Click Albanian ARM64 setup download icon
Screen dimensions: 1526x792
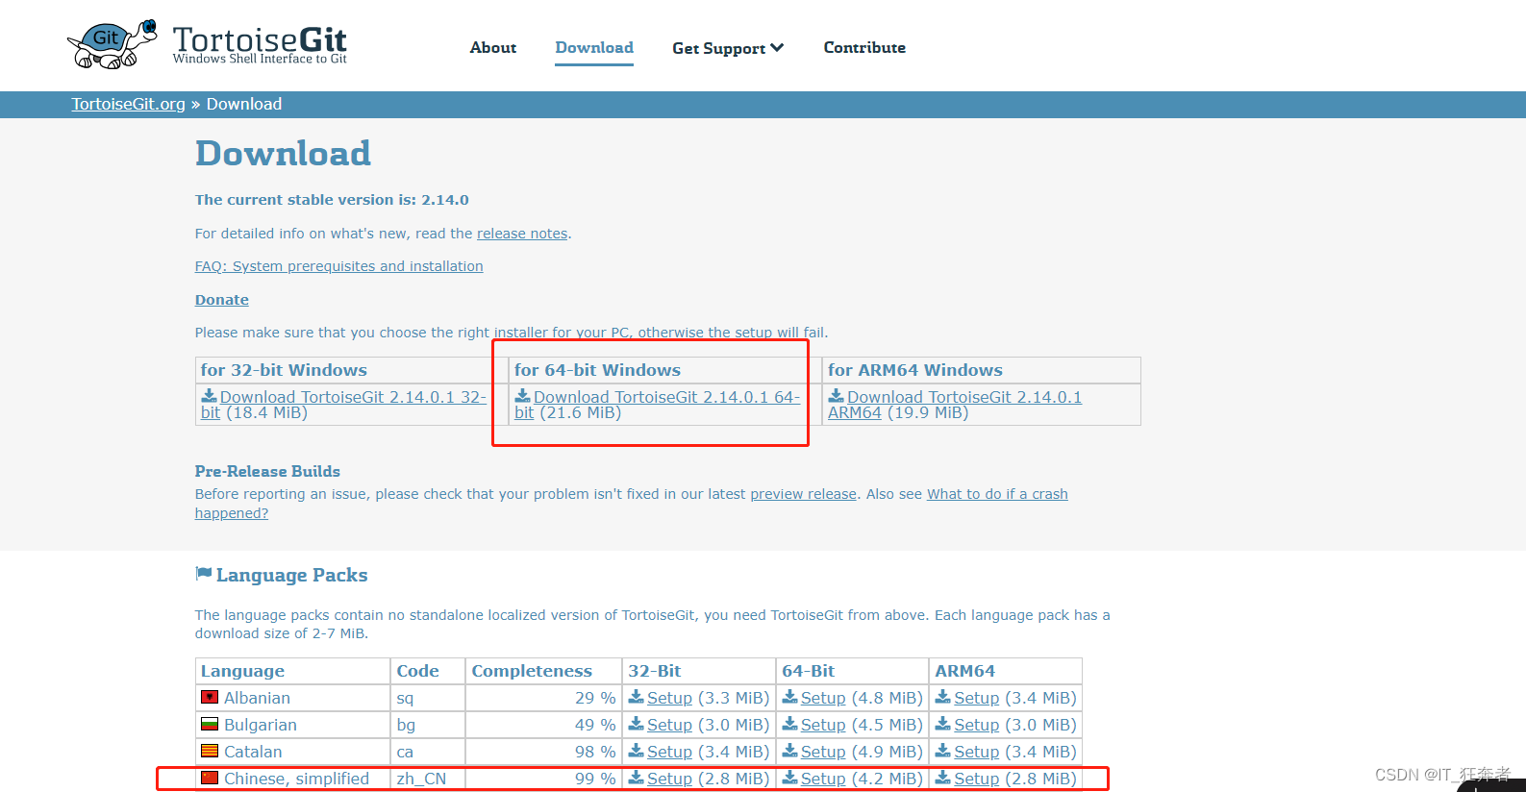point(942,697)
